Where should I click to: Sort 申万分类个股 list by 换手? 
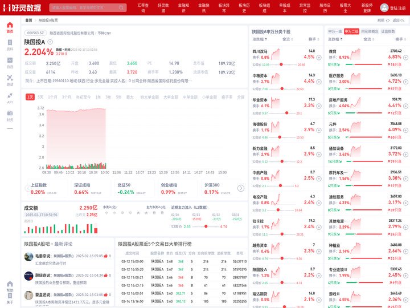click(x=314, y=39)
